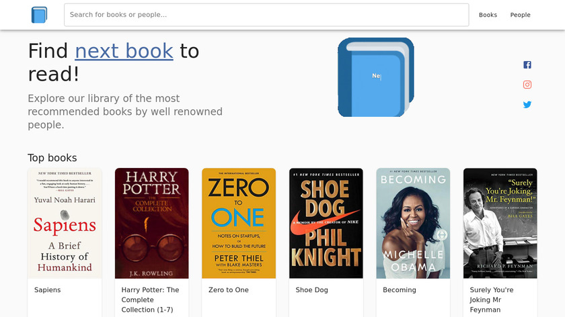Open the Sapiens book cover
This screenshot has width=565, height=317.
coord(65,223)
